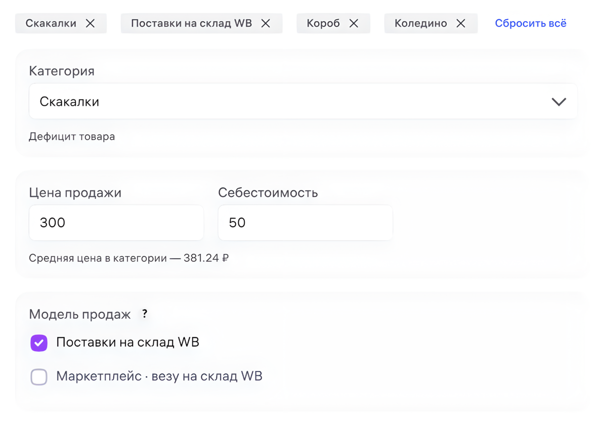595x422 pixels.
Task: Delete the Коледино filter with its X icon
Action: (460, 23)
